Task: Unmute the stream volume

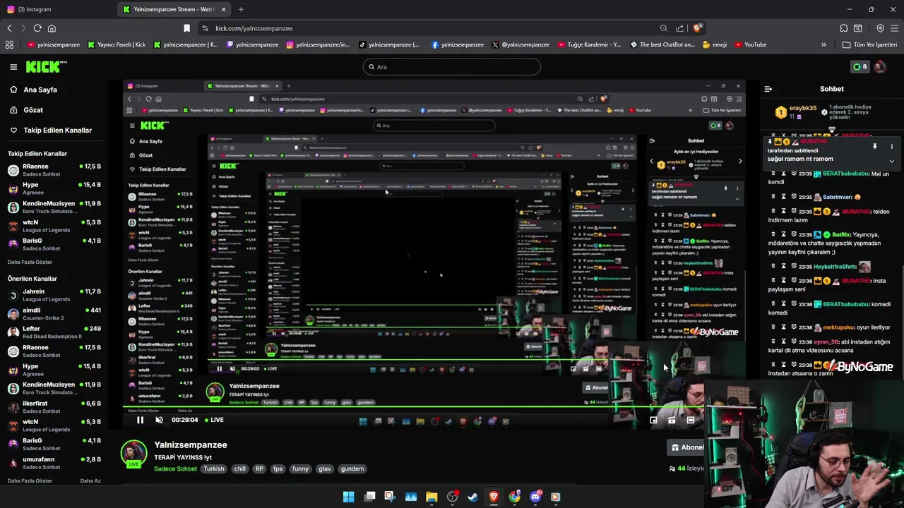Action: [x=159, y=420]
